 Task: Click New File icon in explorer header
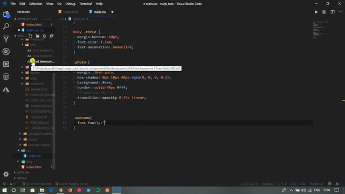coord(30,36)
